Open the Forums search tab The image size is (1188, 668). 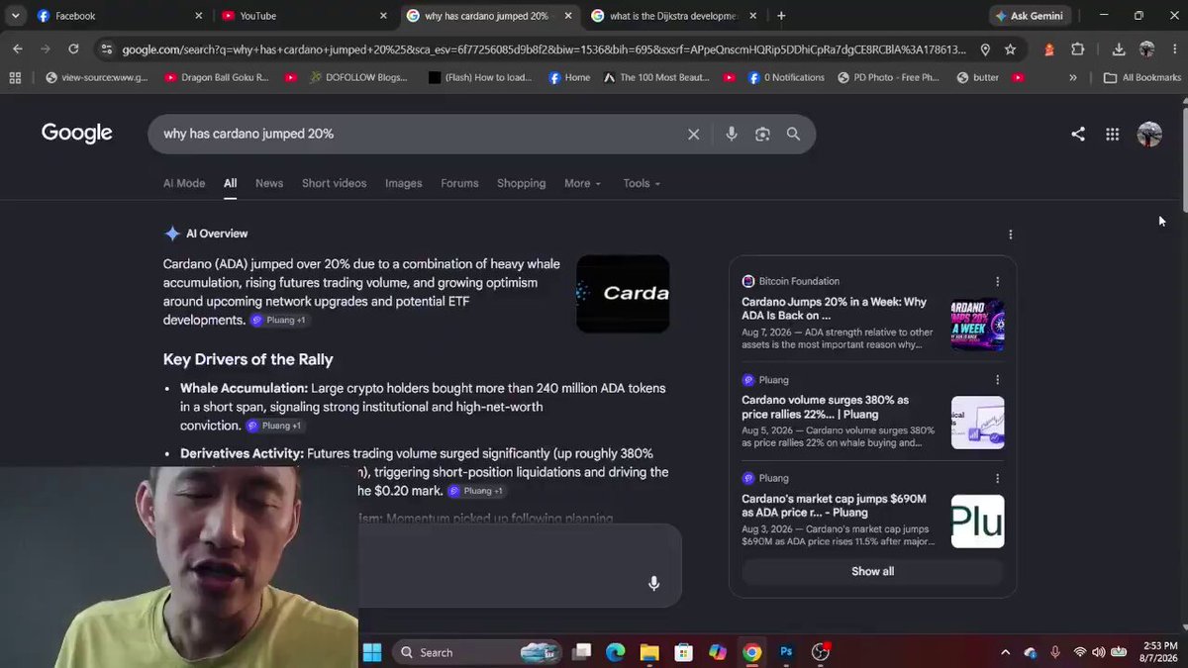[459, 183]
